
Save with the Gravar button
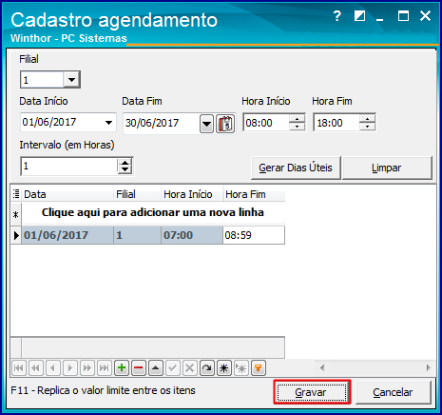click(x=312, y=392)
